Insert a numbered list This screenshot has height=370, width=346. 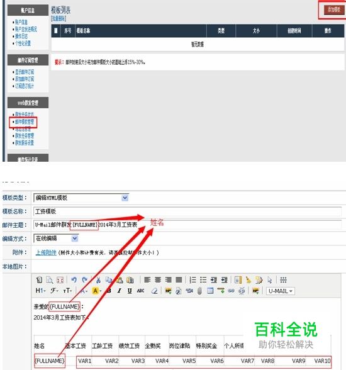click(x=193, y=280)
